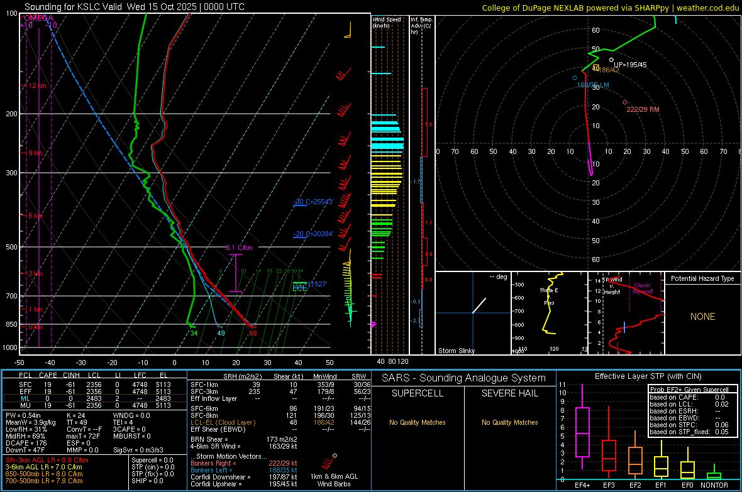Select the SFC-3km kinematics row
The height and width of the screenshot is (492, 742).
coord(280,391)
